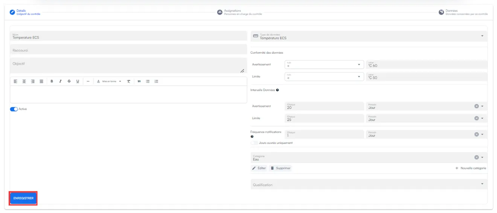
Task: Toggle italic formatting in the editor
Action: click(x=60, y=81)
